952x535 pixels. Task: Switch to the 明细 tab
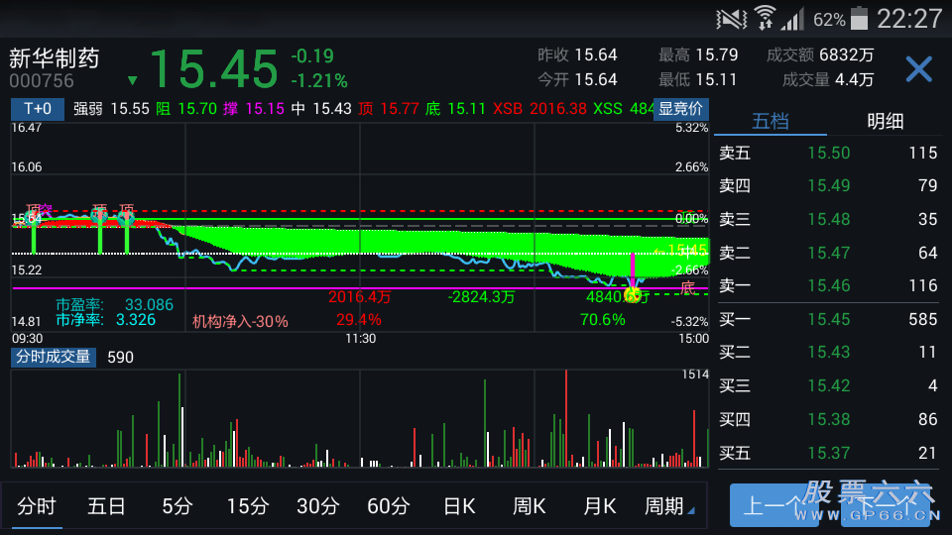click(885, 121)
